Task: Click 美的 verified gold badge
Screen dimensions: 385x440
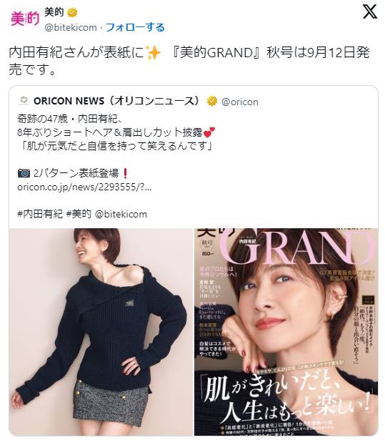Action: [x=72, y=12]
